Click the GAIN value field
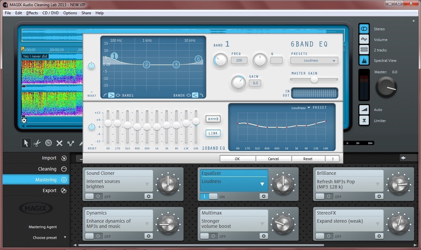The height and width of the screenshot is (250, 421). click(x=255, y=83)
